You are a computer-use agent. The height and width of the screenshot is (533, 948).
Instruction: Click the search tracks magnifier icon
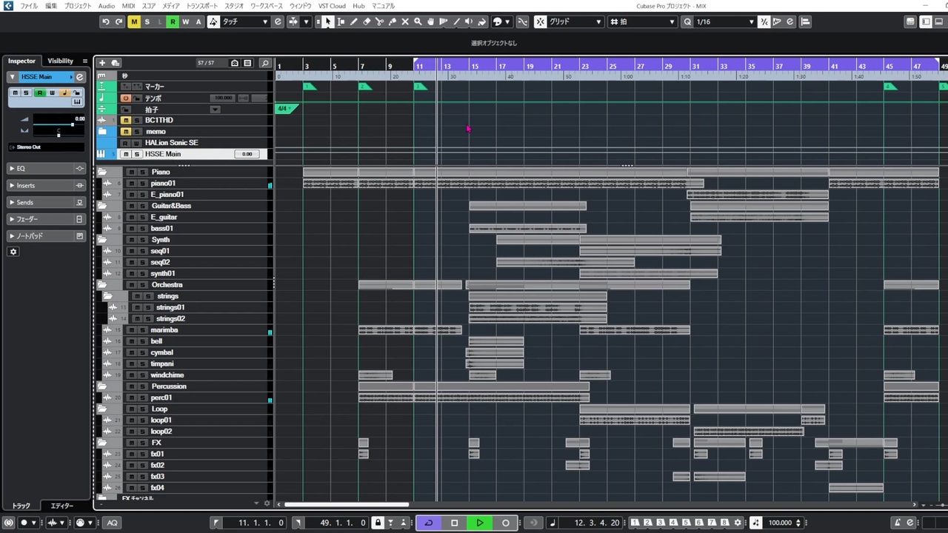(x=265, y=63)
